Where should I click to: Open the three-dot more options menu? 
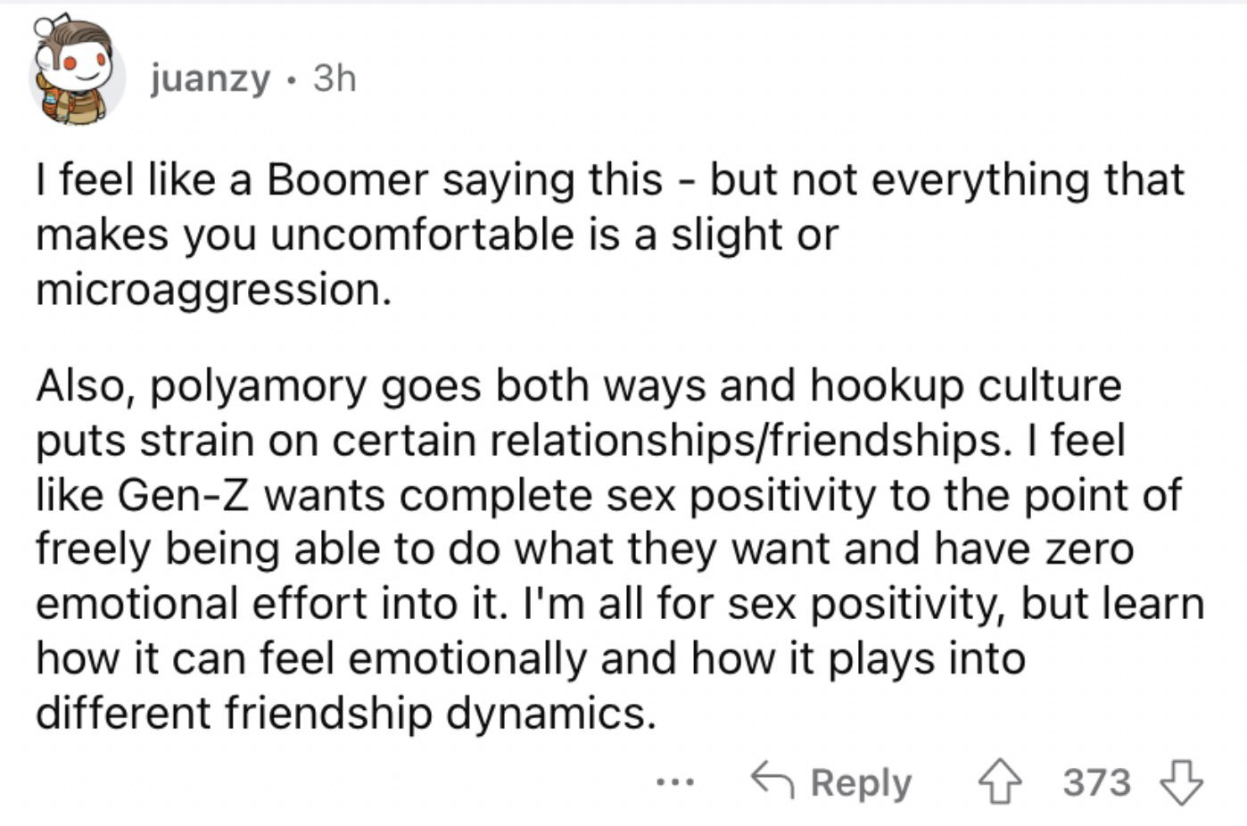[x=674, y=783]
